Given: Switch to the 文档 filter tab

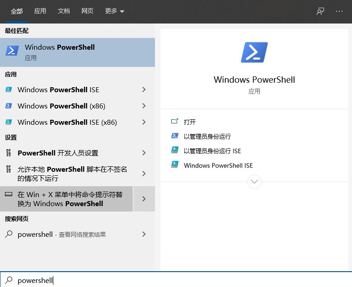Looking at the screenshot, I should point(64,11).
